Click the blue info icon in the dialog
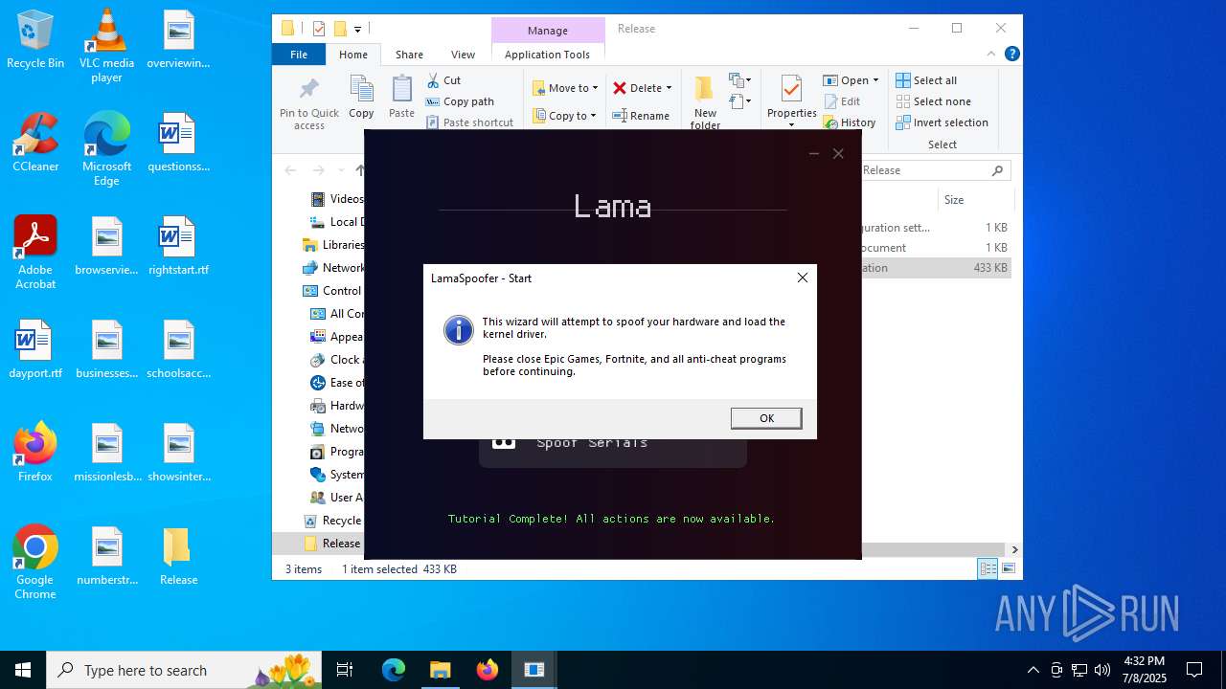Image resolution: width=1226 pixels, height=689 pixels. (x=459, y=330)
